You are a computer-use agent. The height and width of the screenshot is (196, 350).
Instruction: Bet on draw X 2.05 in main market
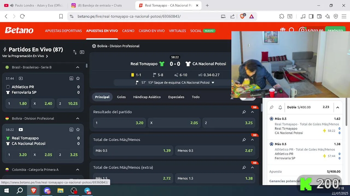point(174,123)
